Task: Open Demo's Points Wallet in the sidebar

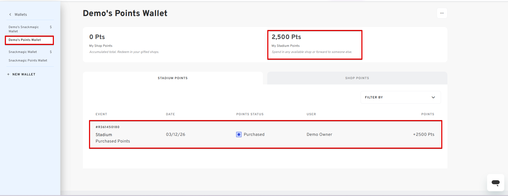Action: [x=25, y=40]
